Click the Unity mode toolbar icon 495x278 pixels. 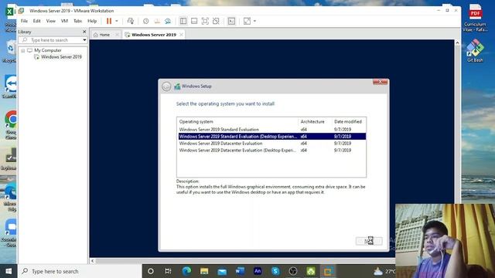[x=216, y=21]
